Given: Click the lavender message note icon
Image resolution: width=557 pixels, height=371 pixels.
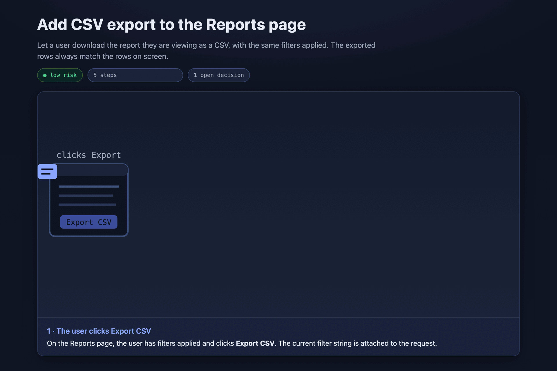Looking at the screenshot, I should coord(47,171).
